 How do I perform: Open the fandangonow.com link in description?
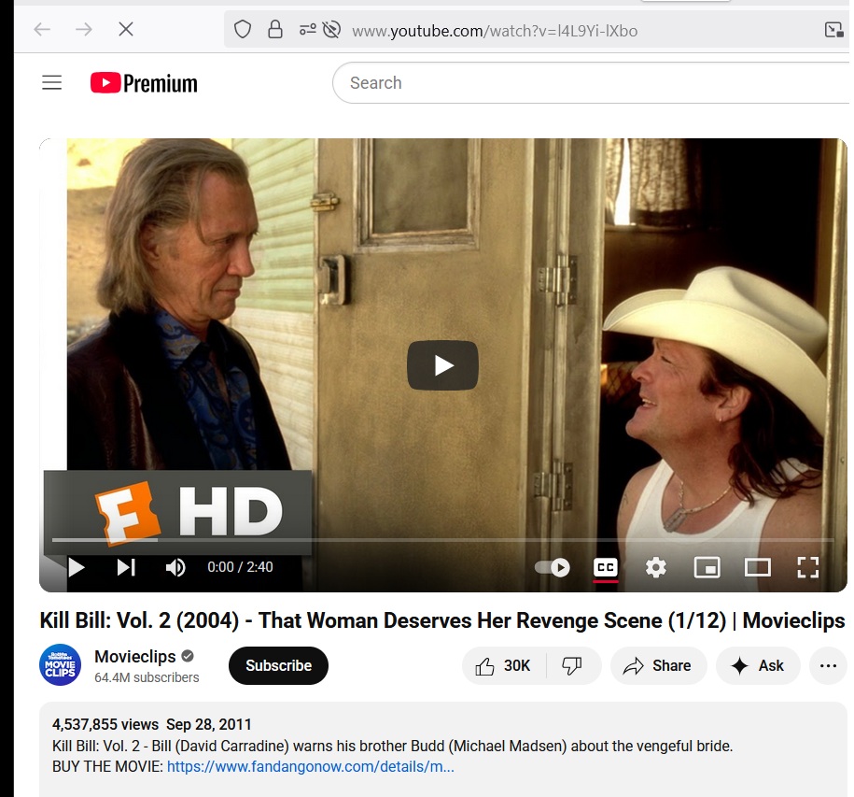coord(310,767)
